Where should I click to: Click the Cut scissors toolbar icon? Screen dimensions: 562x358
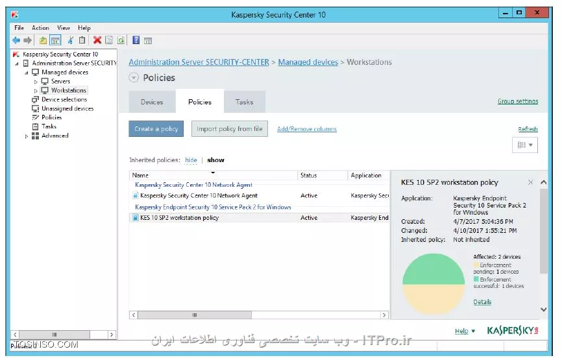point(71,40)
